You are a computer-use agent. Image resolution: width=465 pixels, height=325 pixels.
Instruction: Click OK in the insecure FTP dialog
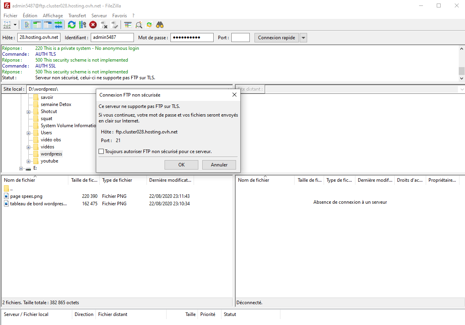tap(181, 165)
